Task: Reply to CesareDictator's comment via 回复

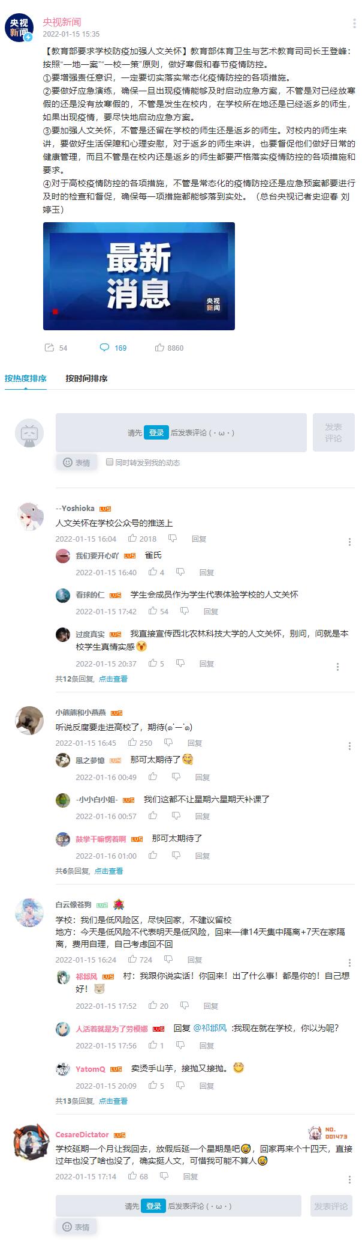Action: pyautogui.click(x=191, y=1176)
